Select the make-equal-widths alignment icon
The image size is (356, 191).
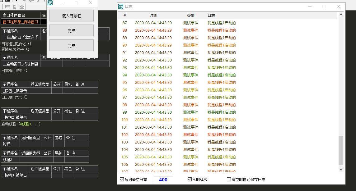7,7
